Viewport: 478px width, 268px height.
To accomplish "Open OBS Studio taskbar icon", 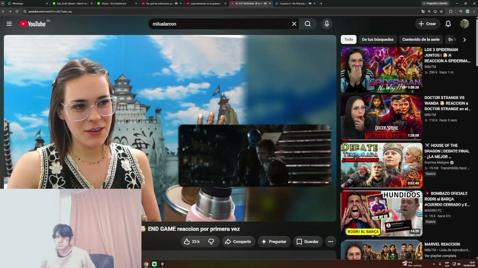I will point(162,264).
